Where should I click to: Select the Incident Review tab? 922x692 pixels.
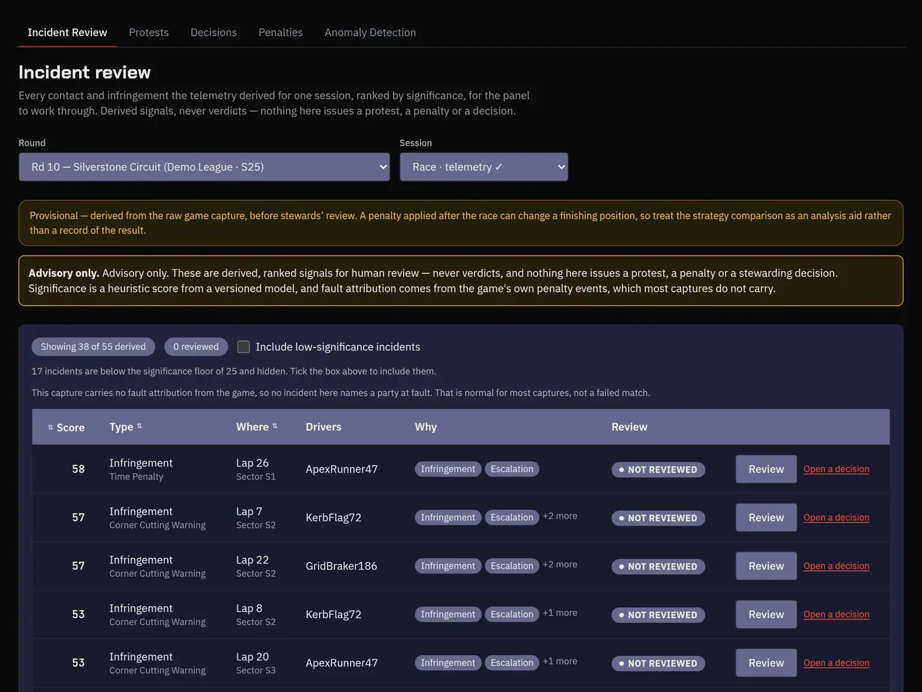(x=67, y=32)
